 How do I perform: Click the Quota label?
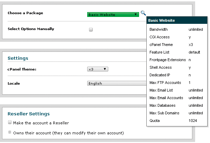(x=155, y=121)
